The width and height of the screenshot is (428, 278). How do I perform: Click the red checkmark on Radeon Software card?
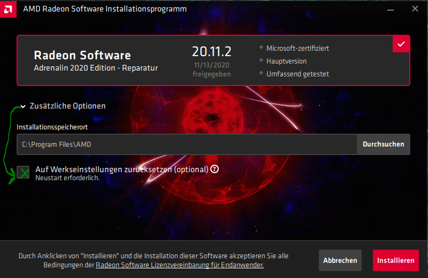(x=401, y=44)
